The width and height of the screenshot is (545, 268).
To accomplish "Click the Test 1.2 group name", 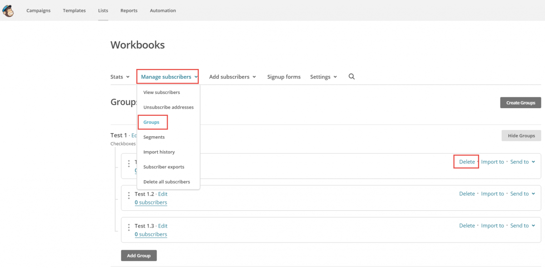I will 145,194.
